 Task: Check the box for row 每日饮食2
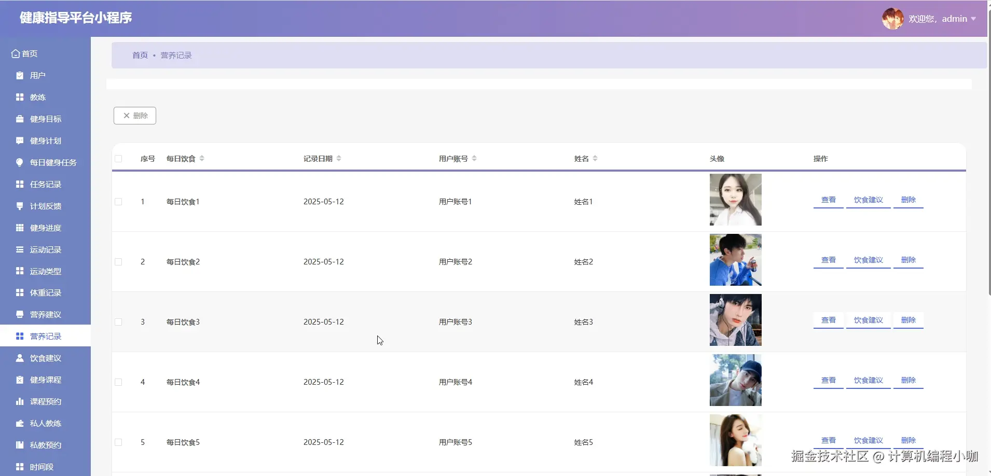click(118, 262)
